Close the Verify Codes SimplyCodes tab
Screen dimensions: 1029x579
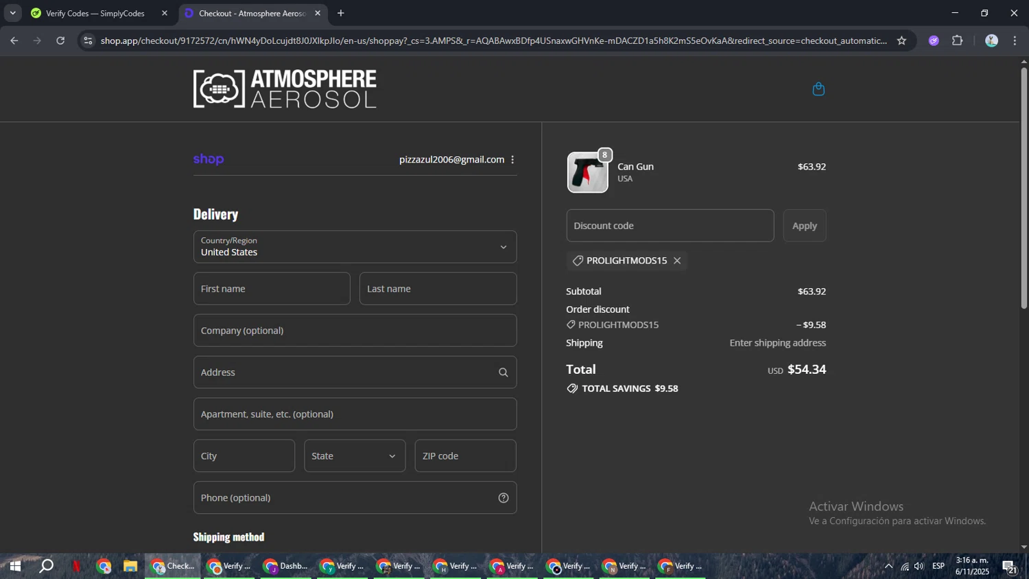click(164, 13)
